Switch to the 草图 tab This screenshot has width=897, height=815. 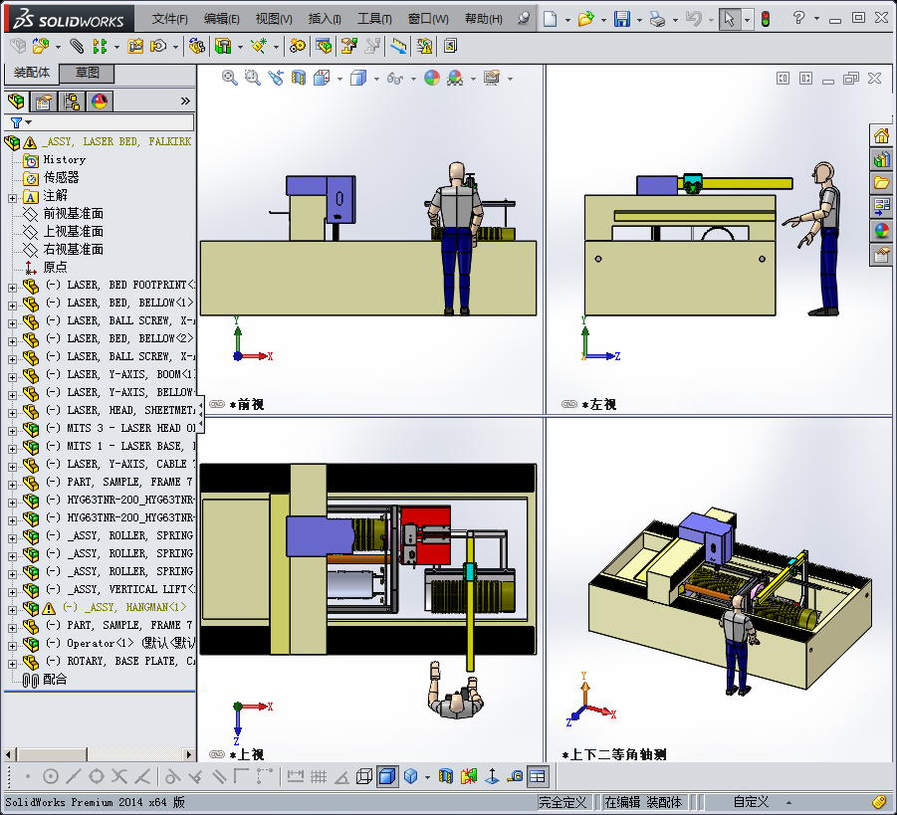pos(87,73)
